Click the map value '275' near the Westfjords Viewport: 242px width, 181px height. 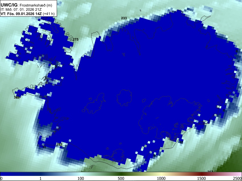click(x=75, y=39)
